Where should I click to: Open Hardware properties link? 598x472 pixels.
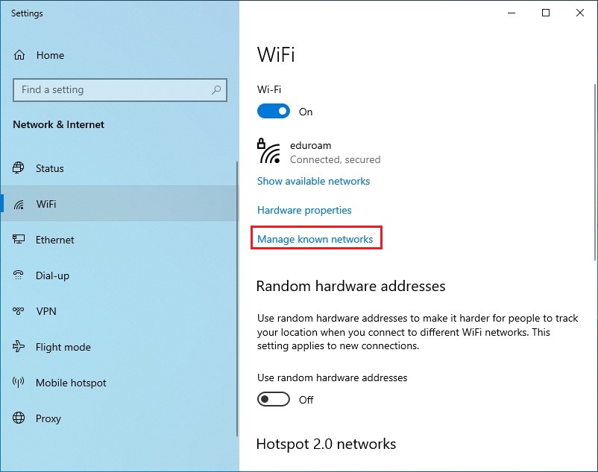click(x=304, y=210)
